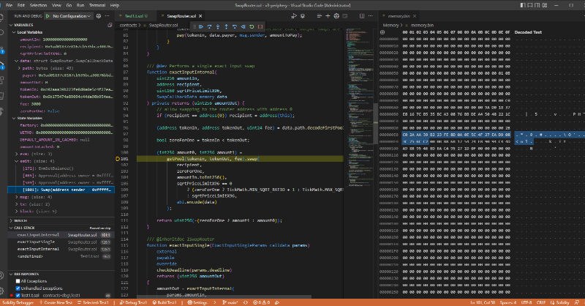Click Build Test in status bar
Image resolution: width=585 pixels, height=306 pixels.
click(x=165, y=302)
